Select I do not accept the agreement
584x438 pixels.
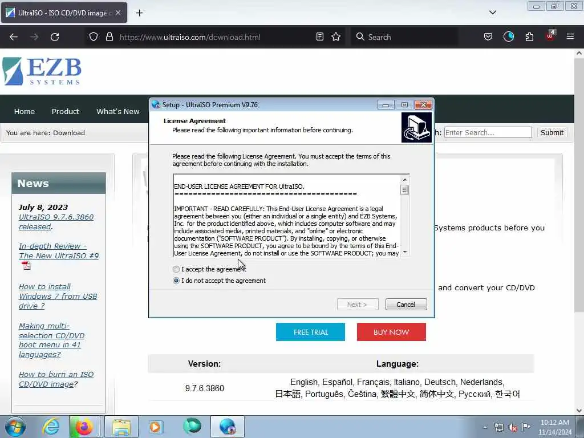pos(220,281)
